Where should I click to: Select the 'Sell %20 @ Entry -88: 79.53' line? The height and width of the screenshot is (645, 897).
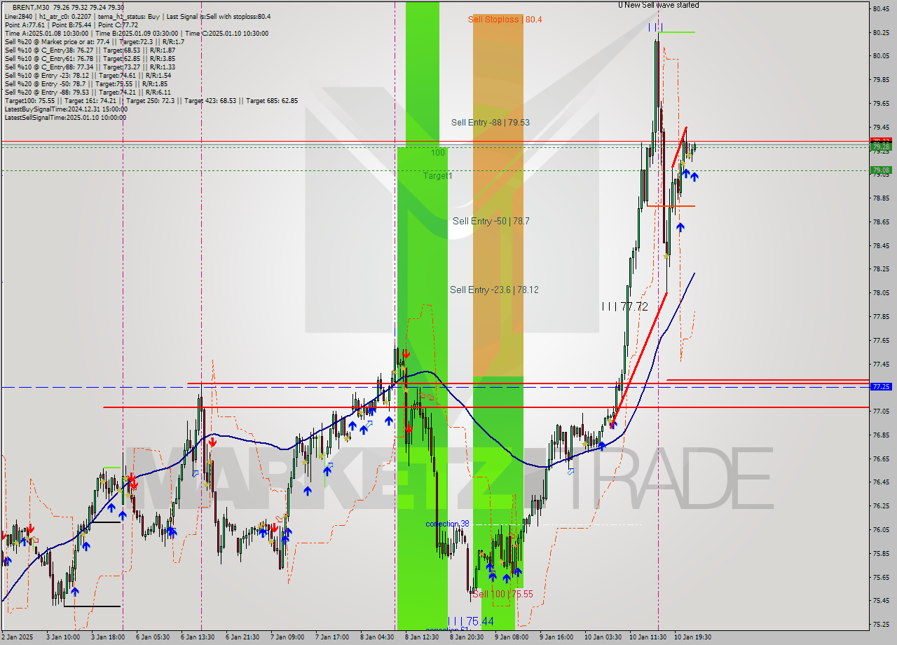(88, 92)
